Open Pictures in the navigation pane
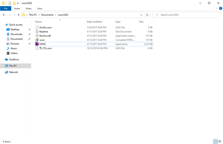The image size is (223, 144). 15,44
